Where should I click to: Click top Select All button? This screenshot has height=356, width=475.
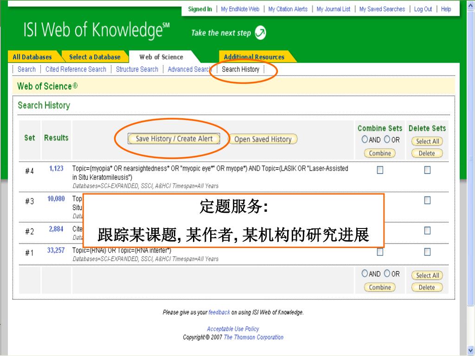tap(427, 141)
